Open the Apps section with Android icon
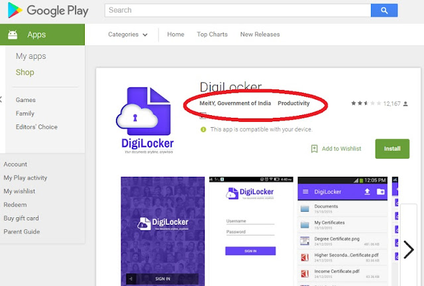Screen dimensions: 424x286 pyautogui.click(x=42, y=34)
